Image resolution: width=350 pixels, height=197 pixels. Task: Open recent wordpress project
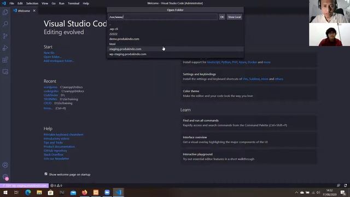(50, 87)
